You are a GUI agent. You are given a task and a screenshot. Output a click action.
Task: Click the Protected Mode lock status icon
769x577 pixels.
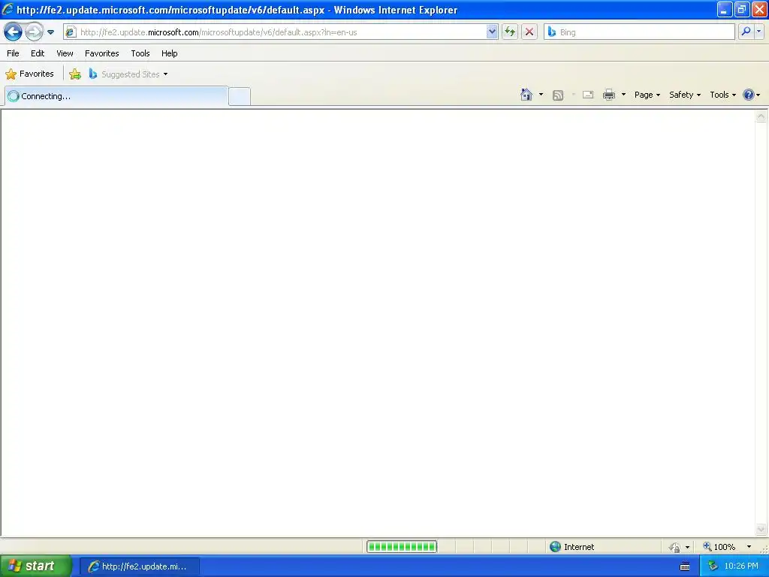pyautogui.click(x=675, y=547)
